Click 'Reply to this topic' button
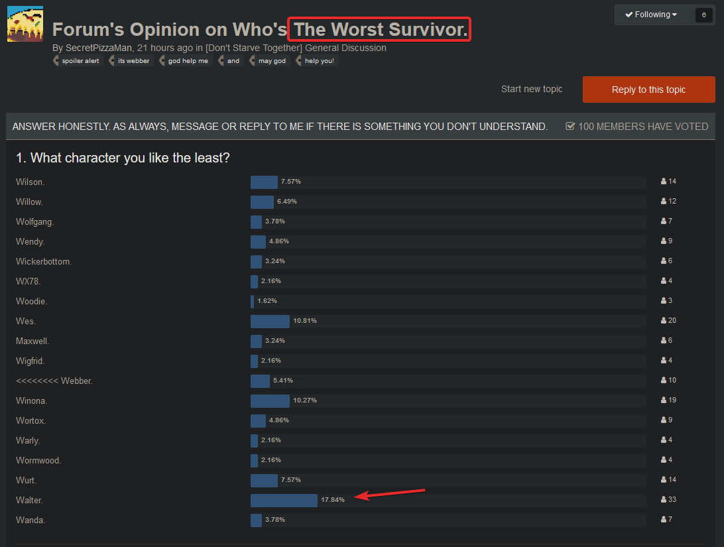This screenshot has width=724, height=547. point(648,90)
